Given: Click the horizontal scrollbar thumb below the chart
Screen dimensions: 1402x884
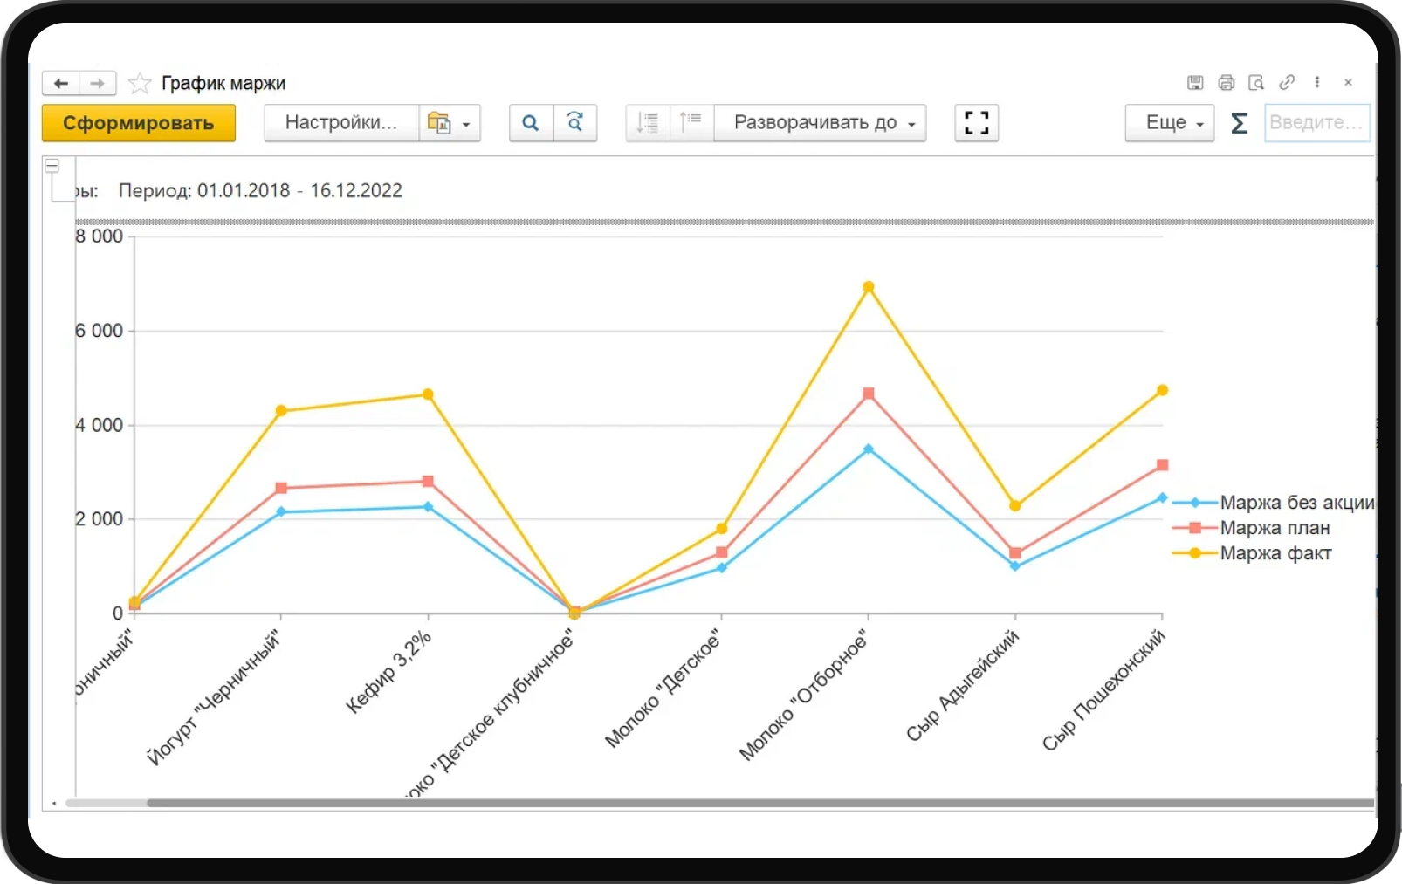Looking at the screenshot, I should coord(760,803).
